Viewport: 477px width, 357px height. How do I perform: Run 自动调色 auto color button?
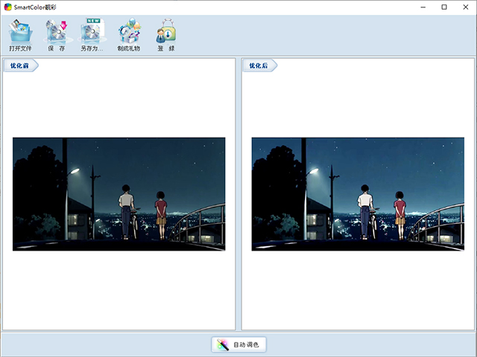point(238,344)
